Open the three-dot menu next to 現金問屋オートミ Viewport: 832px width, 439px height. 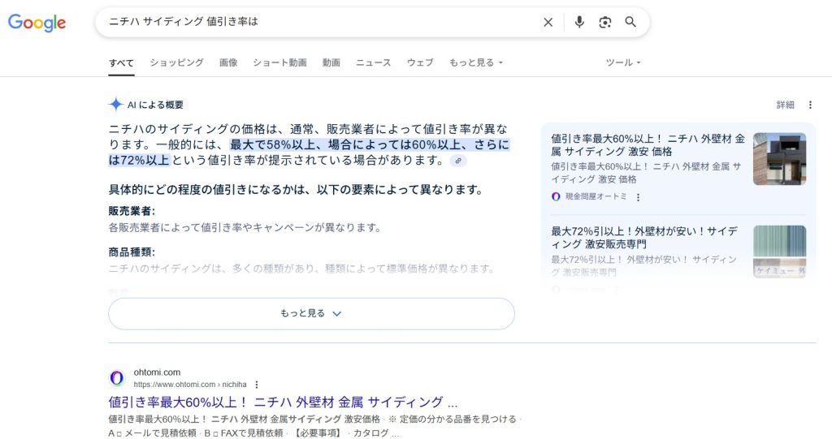[638, 197]
